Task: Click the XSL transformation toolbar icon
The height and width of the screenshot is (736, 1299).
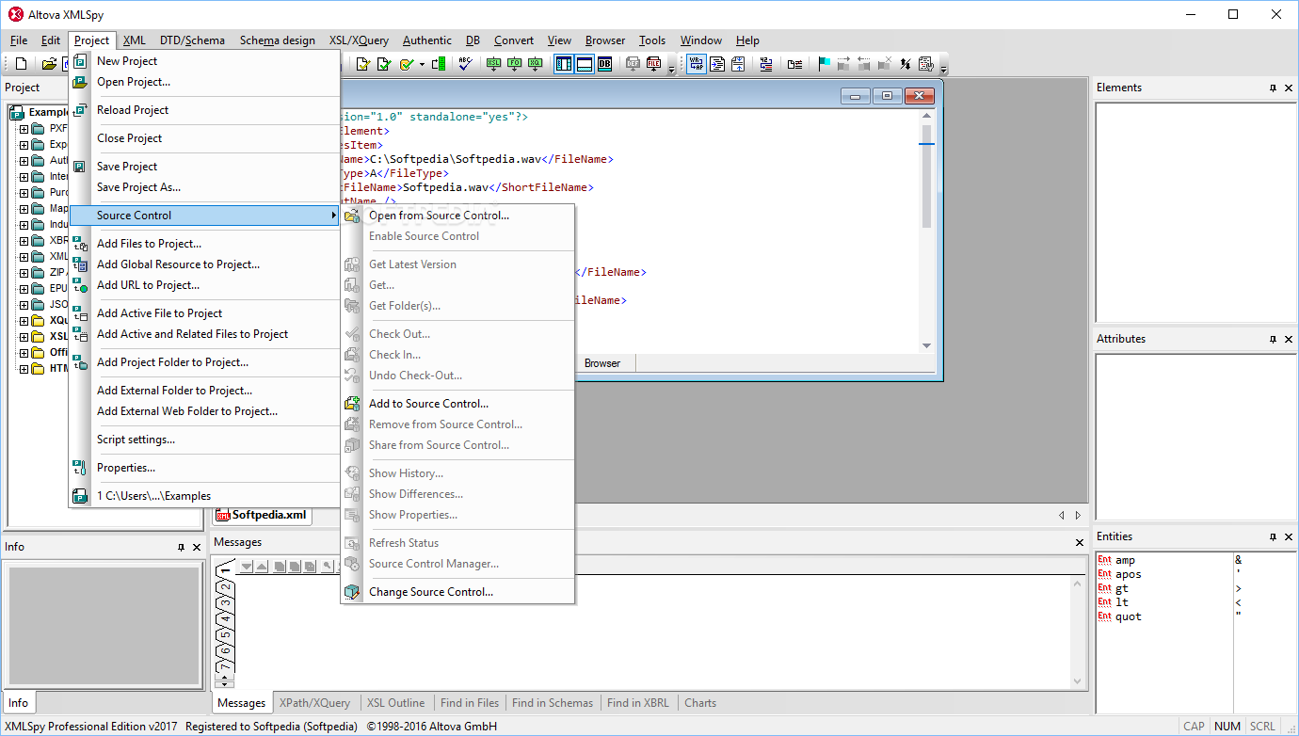Action: pos(493,64)
